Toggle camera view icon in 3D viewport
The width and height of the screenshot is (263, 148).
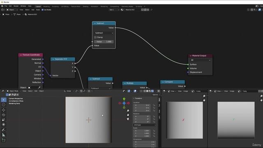point(128,119)
